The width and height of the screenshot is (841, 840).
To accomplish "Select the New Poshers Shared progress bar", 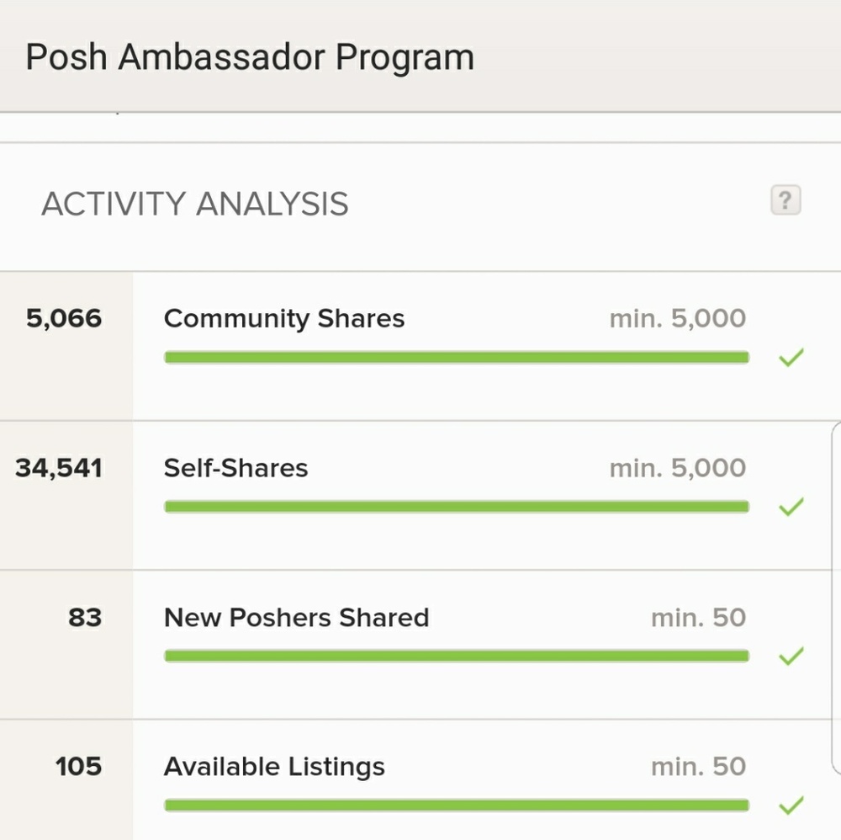I will click(457, 656).
